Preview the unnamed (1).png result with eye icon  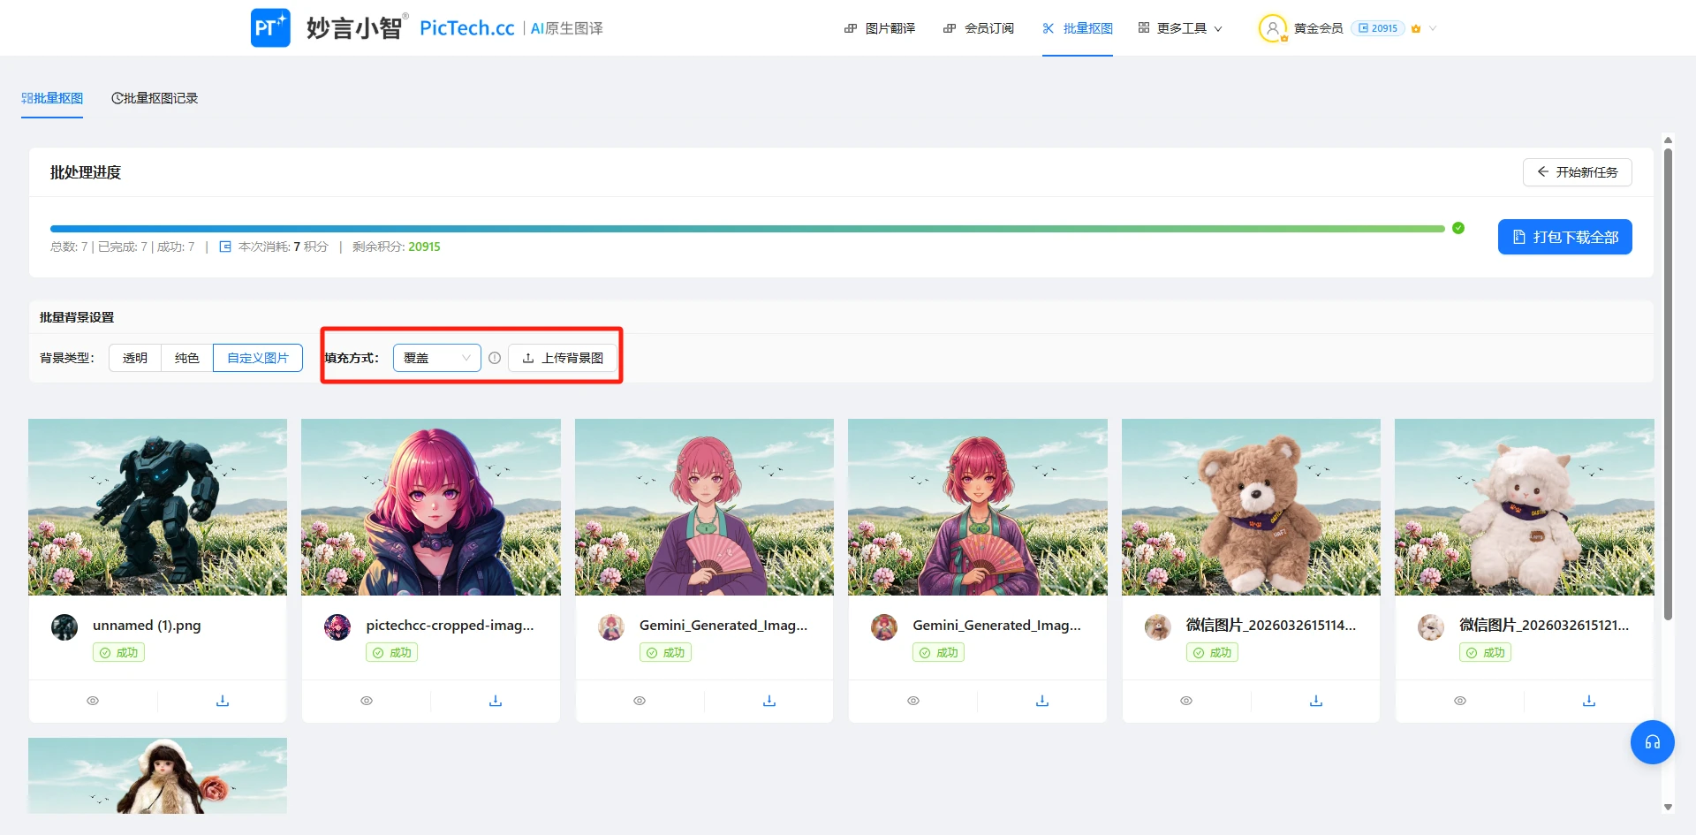(x=93, y=701)
